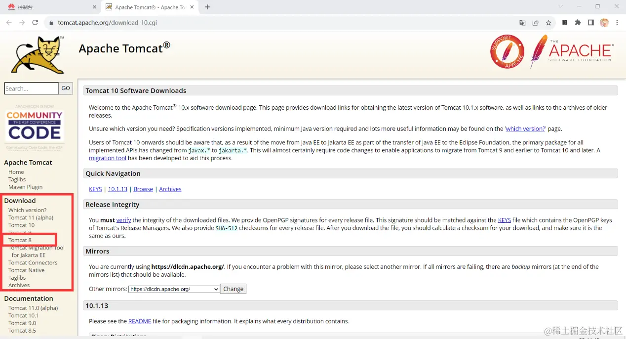Open Tomcat 10.1 documentation link
Screen dimensions: 626x339
(24, 315)
